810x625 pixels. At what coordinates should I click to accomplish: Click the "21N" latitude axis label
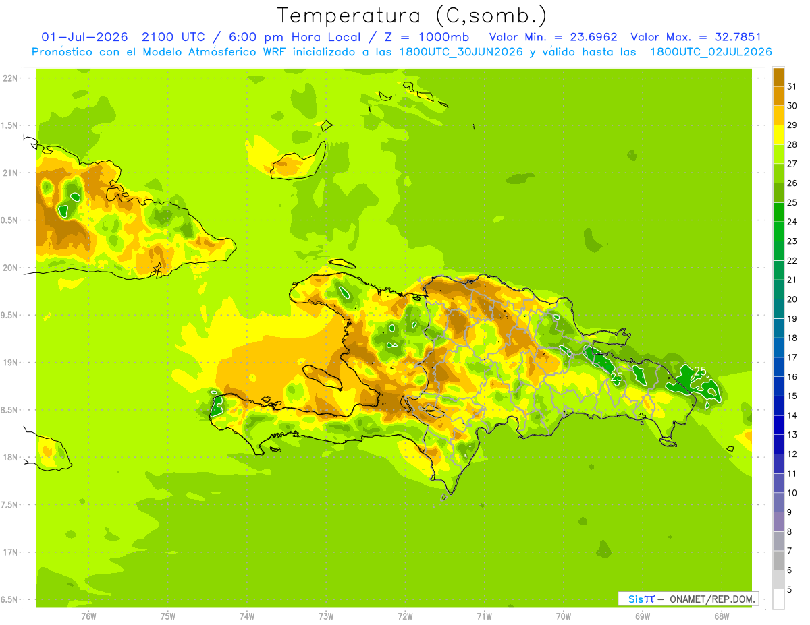10,173
